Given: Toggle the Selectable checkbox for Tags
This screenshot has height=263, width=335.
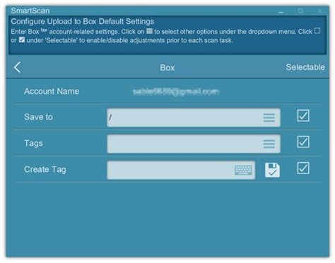Looking at the screenshot, I should (303, 142).
